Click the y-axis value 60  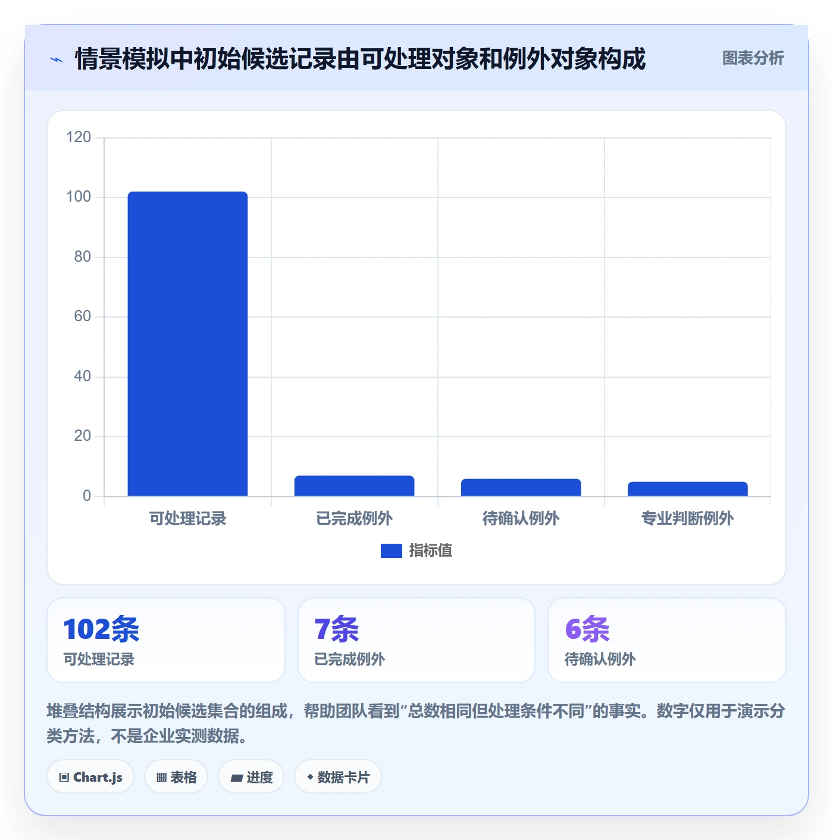[82, 316]
